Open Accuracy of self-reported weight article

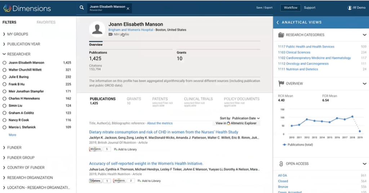click(146, 163)
